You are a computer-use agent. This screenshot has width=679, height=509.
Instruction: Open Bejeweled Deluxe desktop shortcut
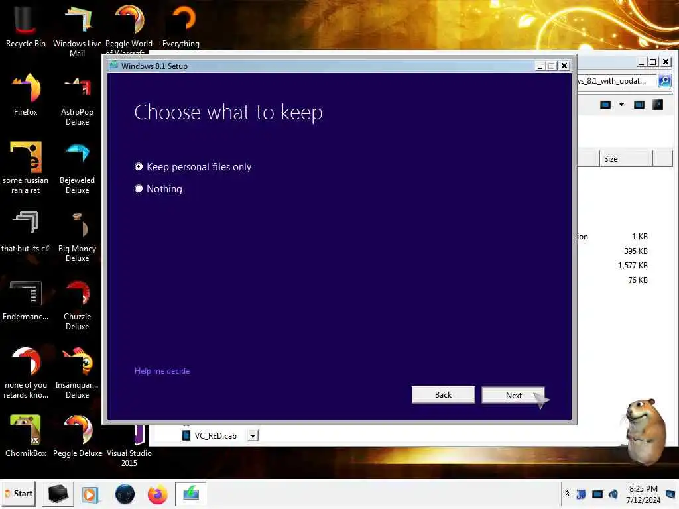77,168
